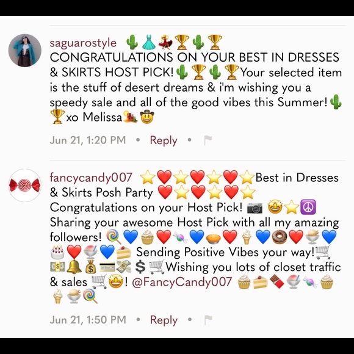Viewport: 354px width, 354px height.
Task: Reply to saguarostyle's comment
Action: pos(164,140)
